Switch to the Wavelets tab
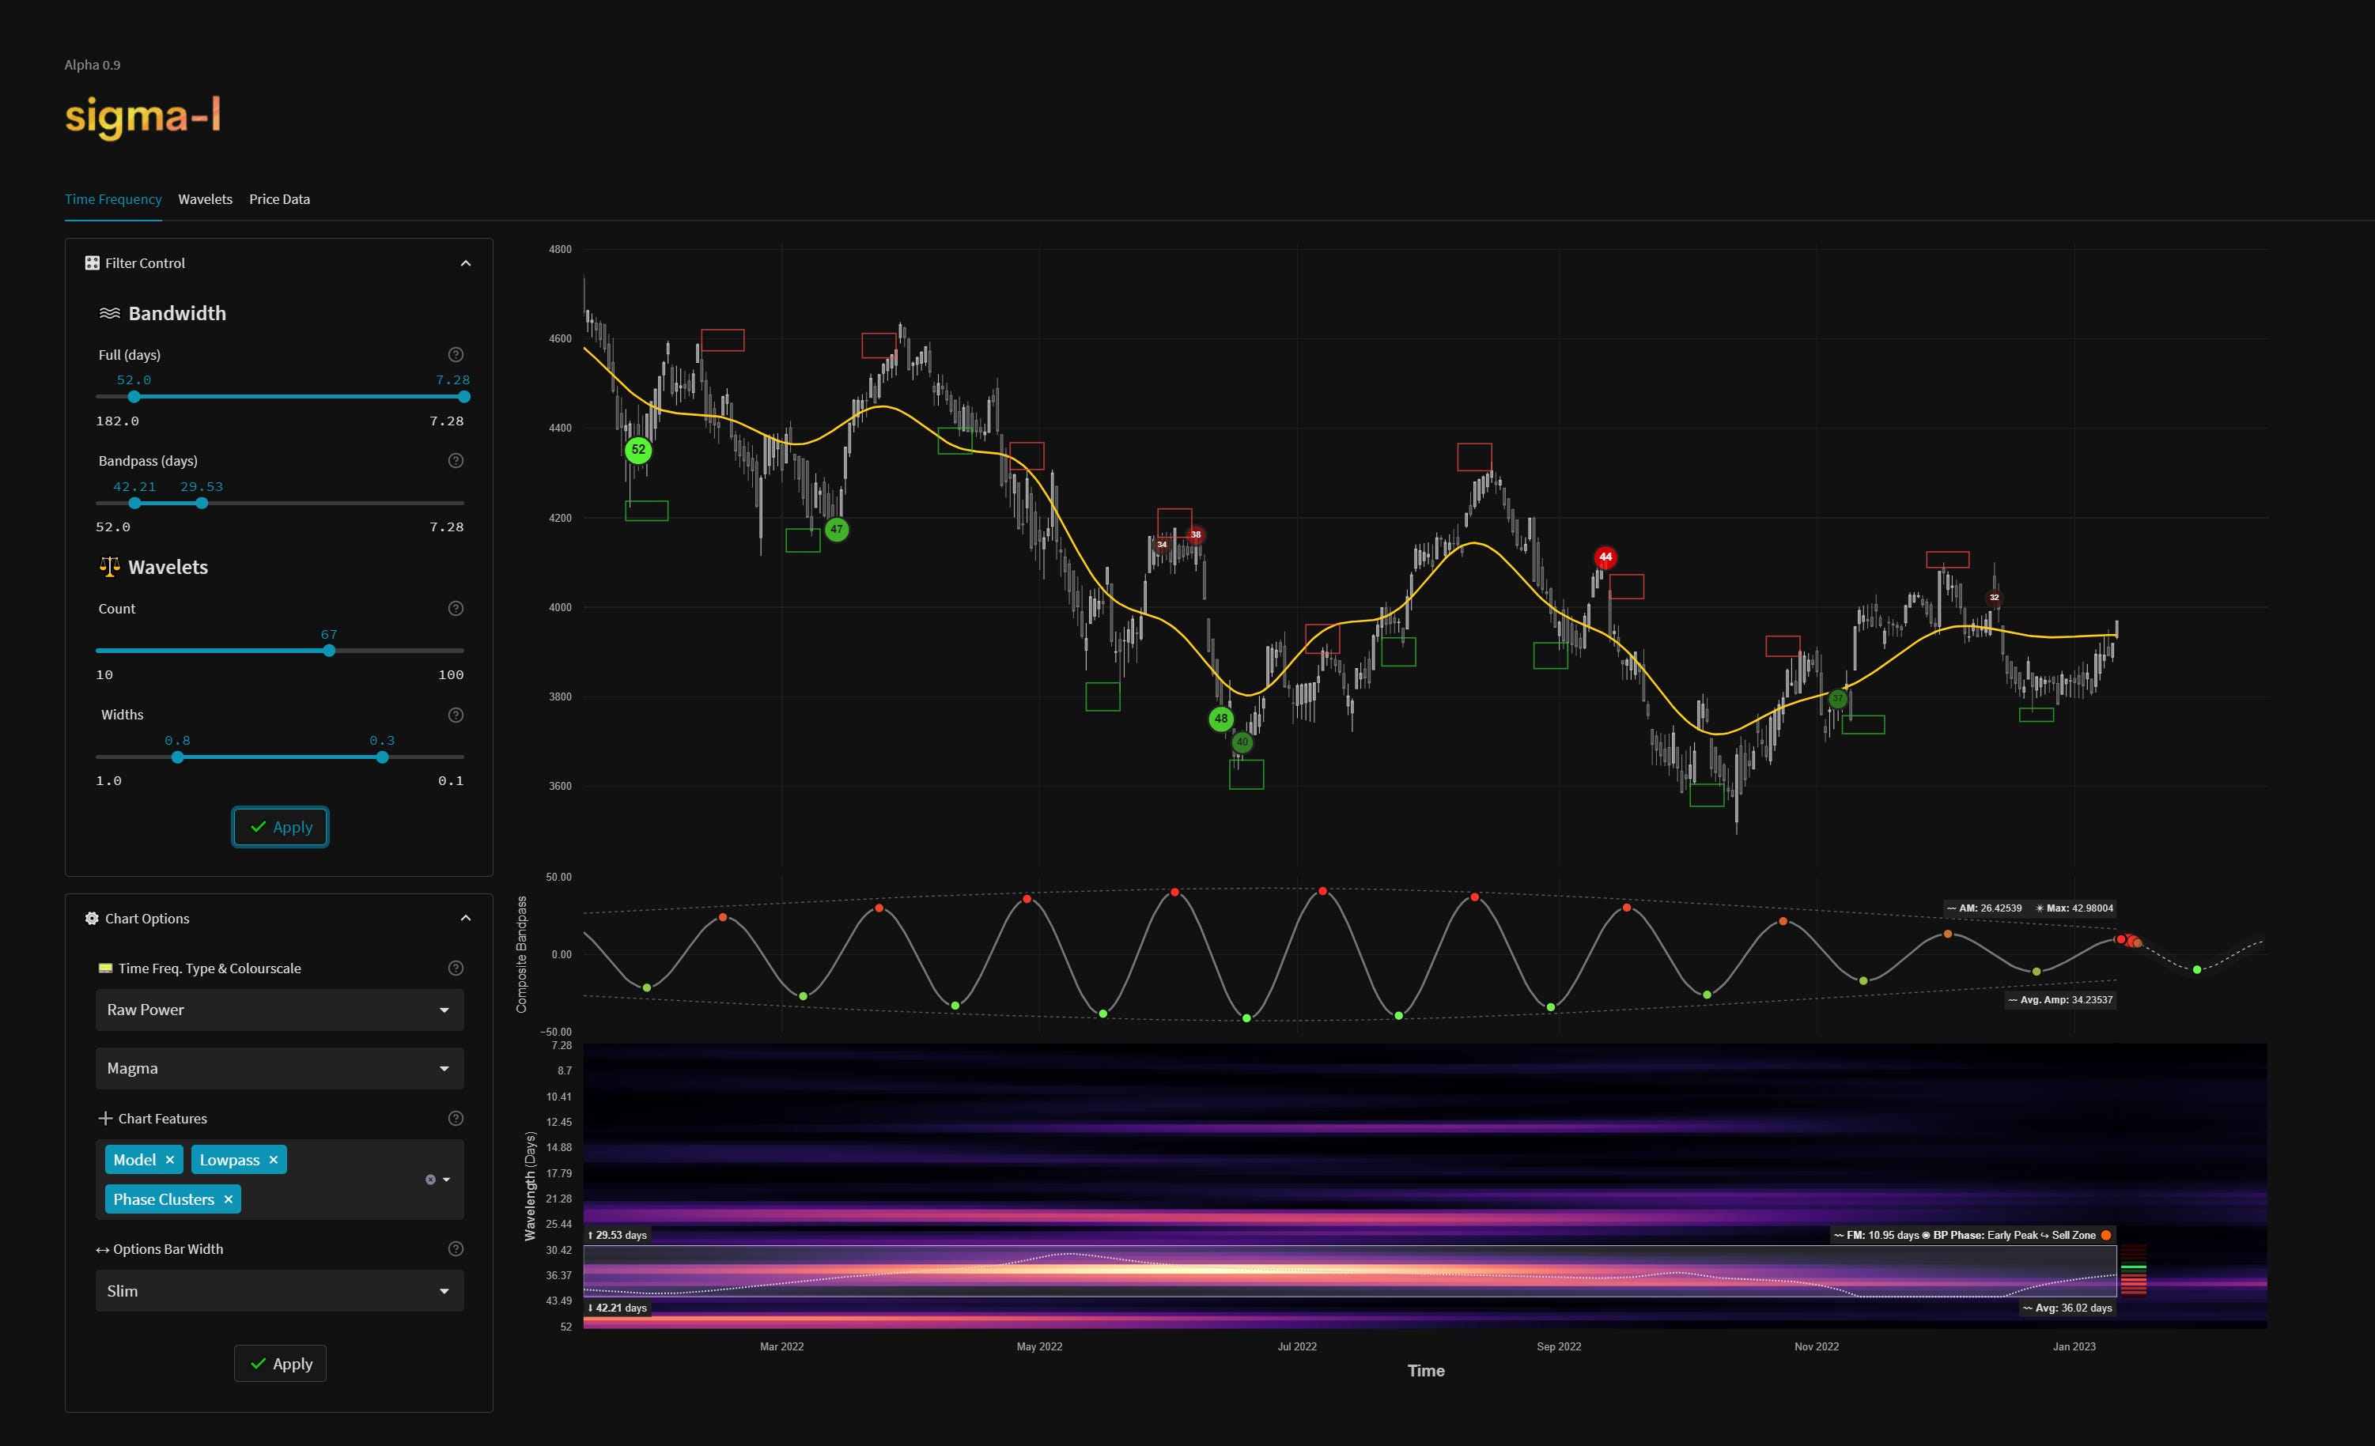Screen dimensions: 2375x1446 [x=204, y=199]
